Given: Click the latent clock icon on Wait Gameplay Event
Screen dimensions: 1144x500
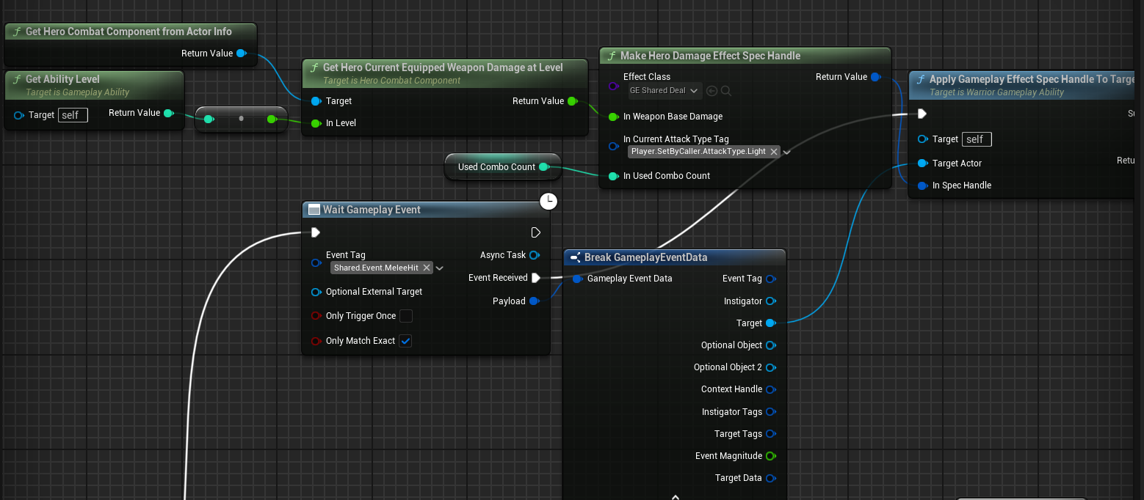Looking at the screenshot, I should coord(548,201).
